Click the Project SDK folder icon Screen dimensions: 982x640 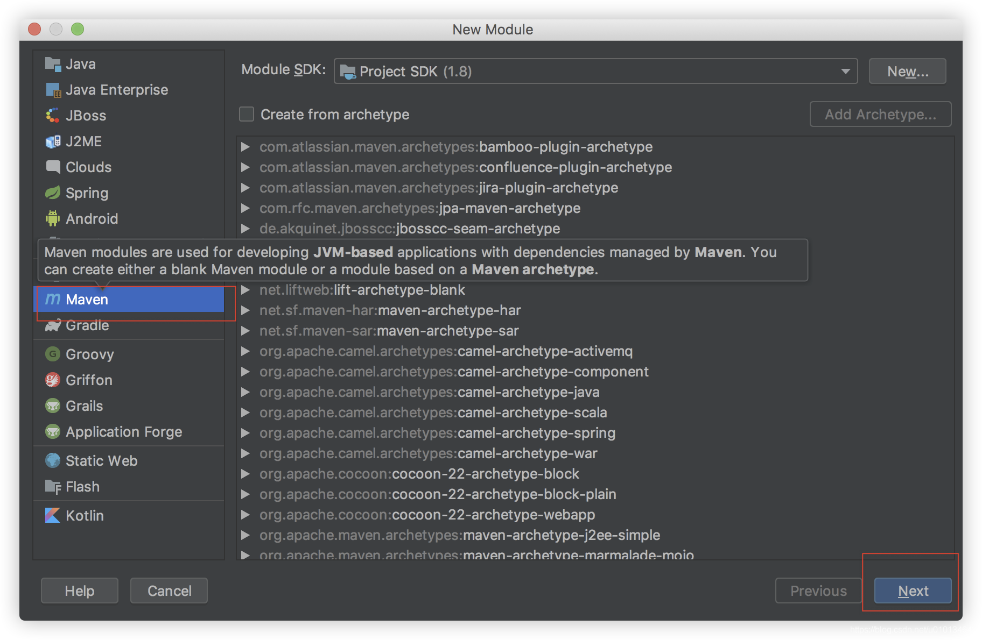click(x=348, y=72)
